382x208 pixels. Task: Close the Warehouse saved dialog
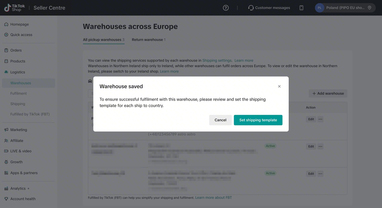279,86
